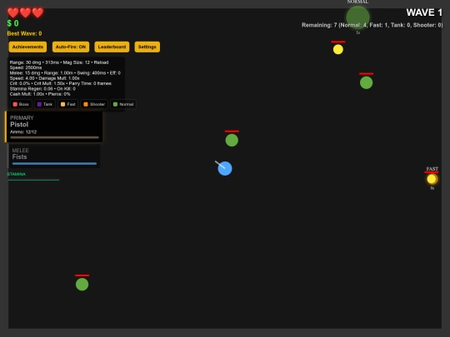Screen dimensions: 450x337
Task: Click the "Cash Mult: 1.00x" stats line
Action: [40, 94]
